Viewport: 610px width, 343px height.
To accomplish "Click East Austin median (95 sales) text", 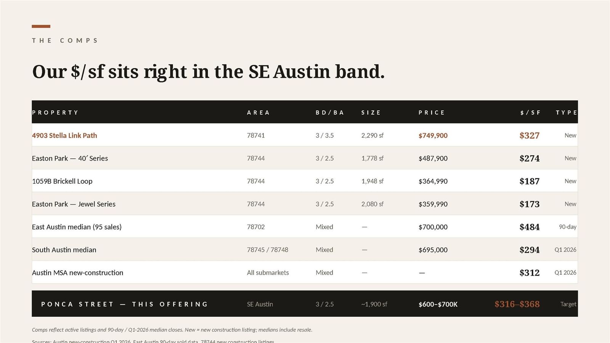I will (77, 227).
